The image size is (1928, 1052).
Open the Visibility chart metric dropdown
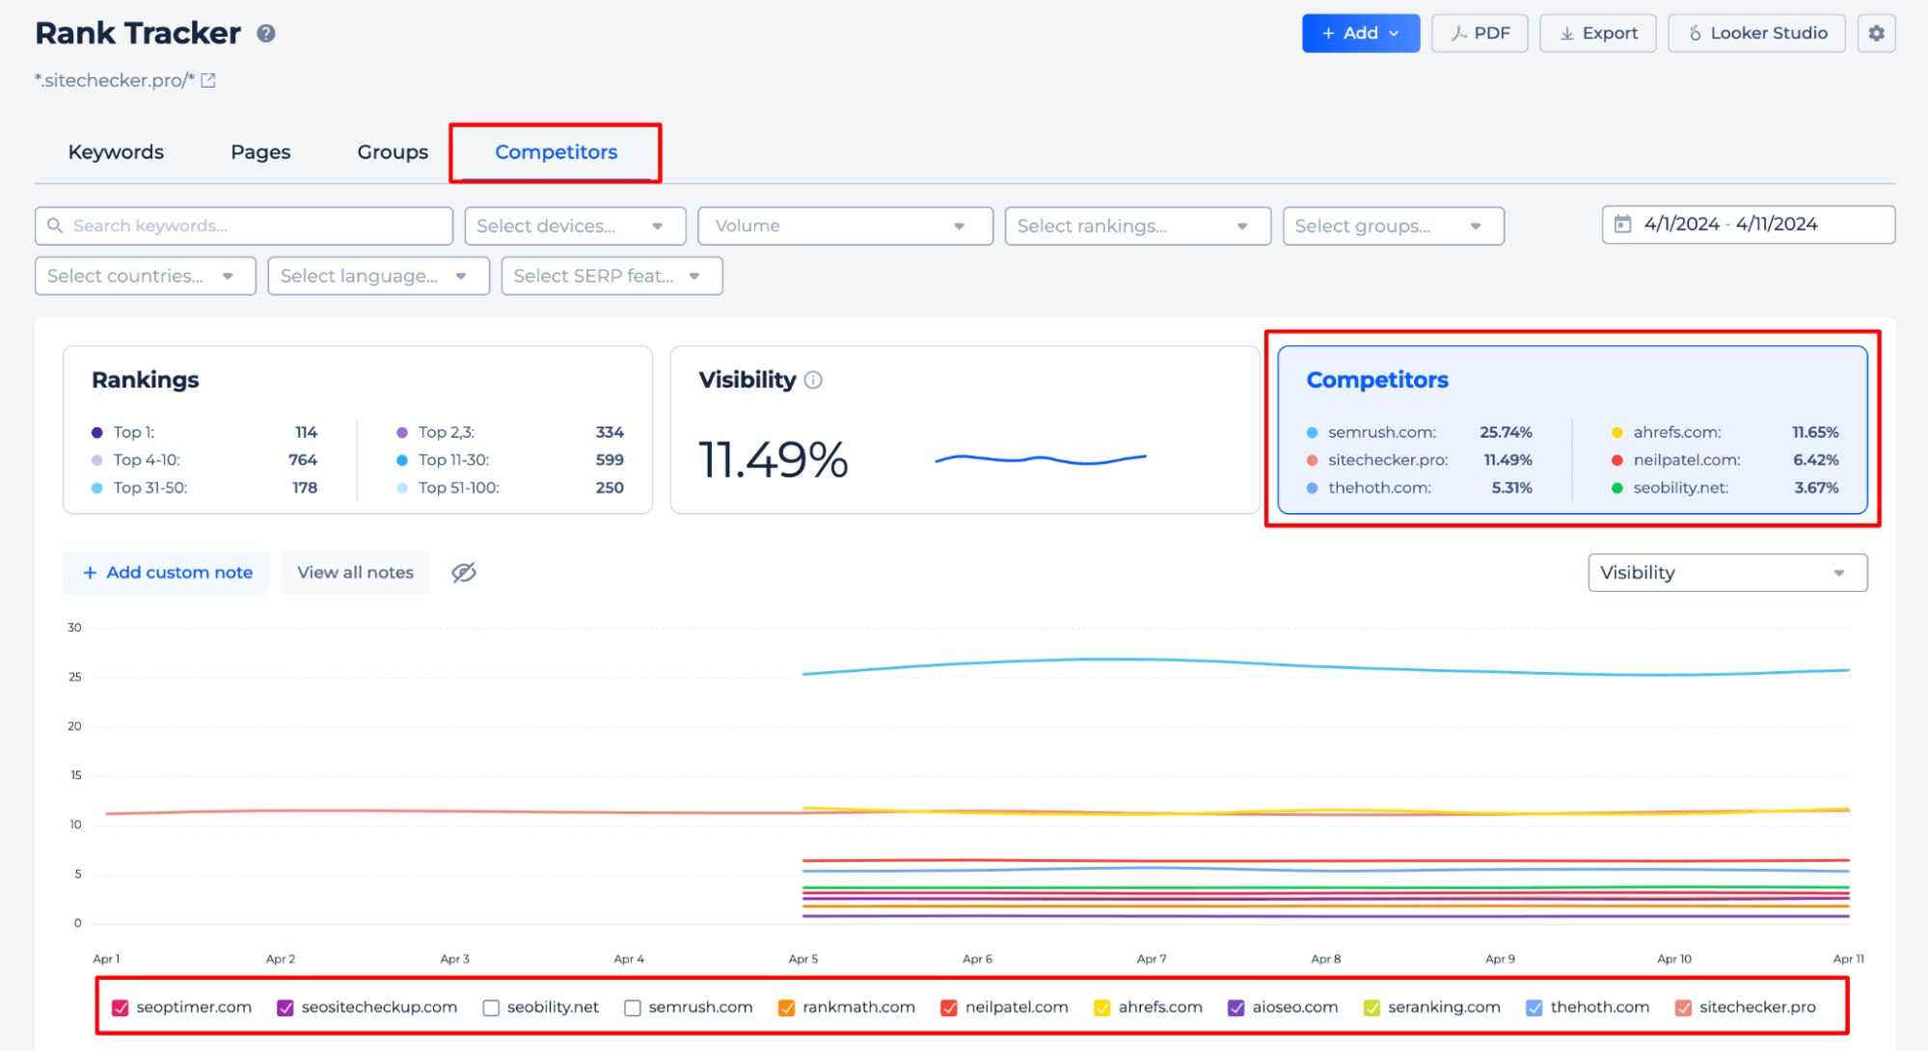1727,573
